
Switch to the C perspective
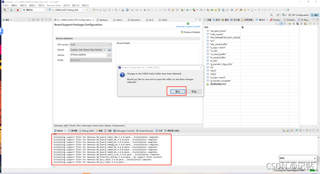(x=284, y=15)
